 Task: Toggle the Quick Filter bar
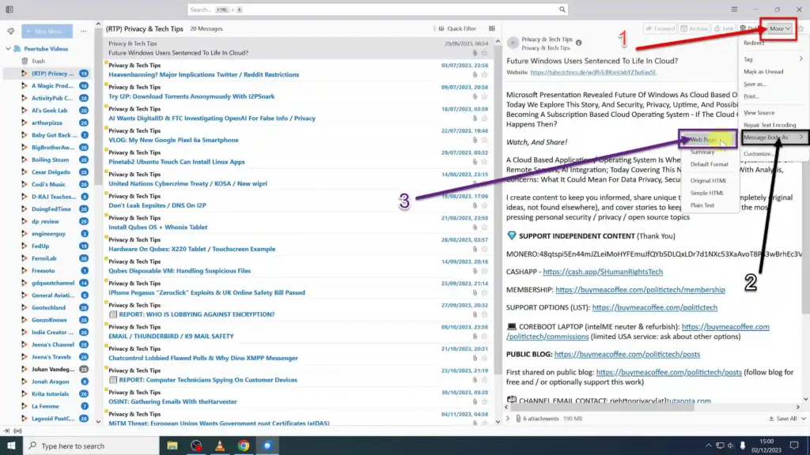coord(458,29)
